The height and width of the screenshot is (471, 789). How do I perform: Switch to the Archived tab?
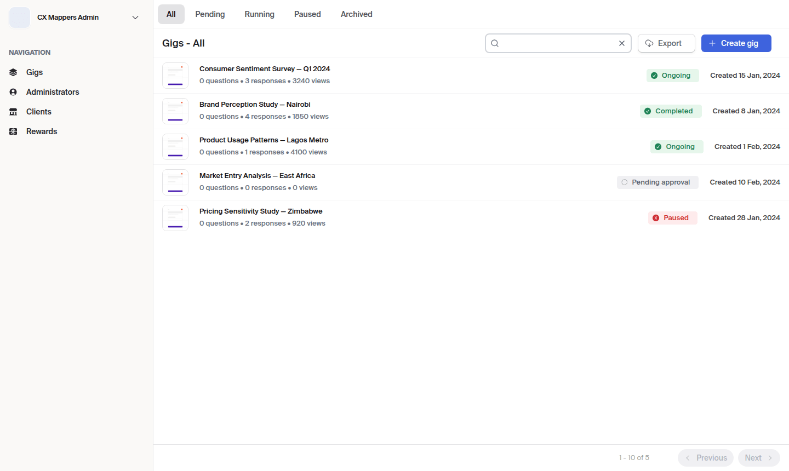pyautogui.click(x=356, y=14)
